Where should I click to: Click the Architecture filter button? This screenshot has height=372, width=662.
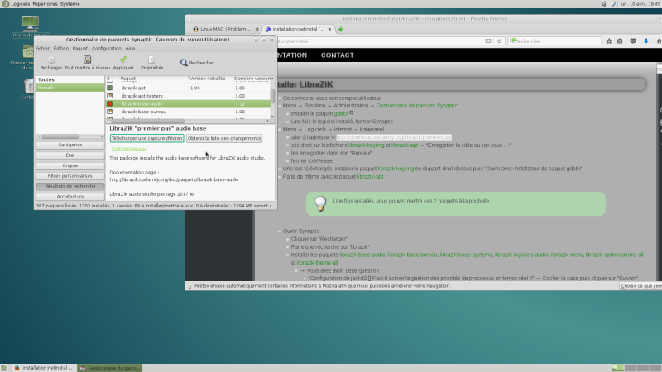click(x=70, y=197)
